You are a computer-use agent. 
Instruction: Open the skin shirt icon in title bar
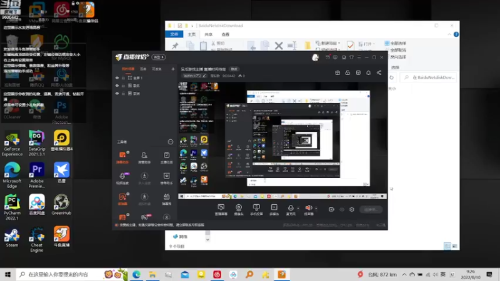point(351,57)
